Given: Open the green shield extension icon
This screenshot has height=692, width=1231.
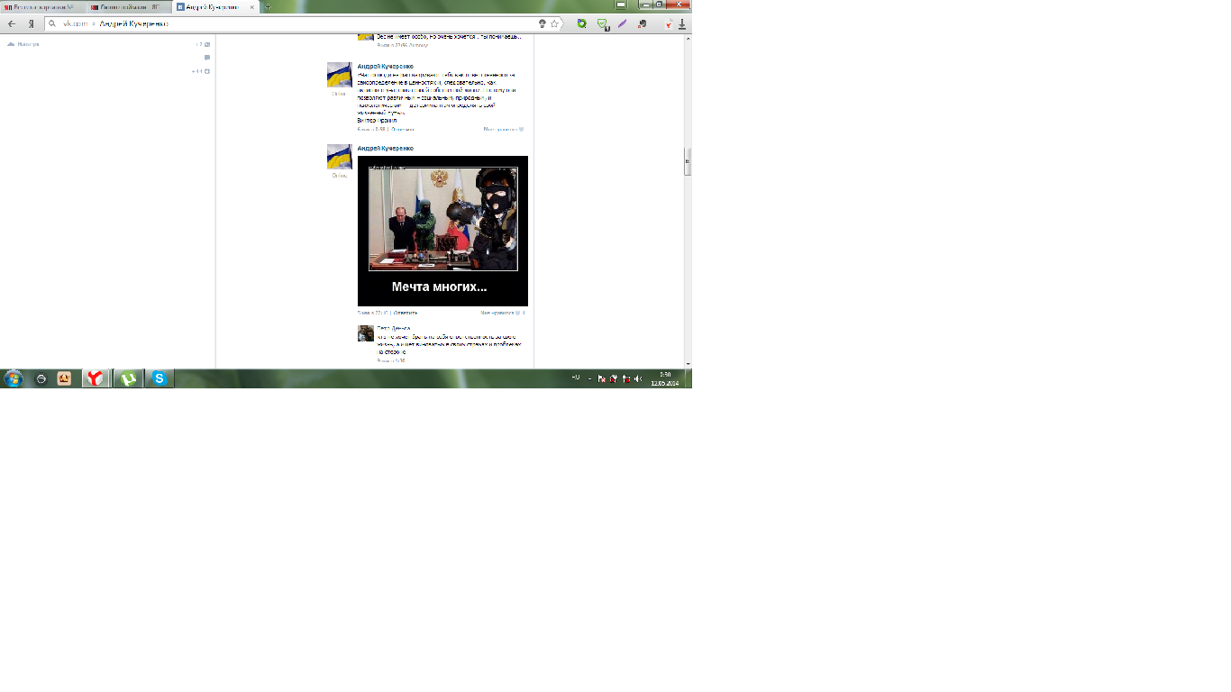Looking at the screenshot, I should (602, 23).
